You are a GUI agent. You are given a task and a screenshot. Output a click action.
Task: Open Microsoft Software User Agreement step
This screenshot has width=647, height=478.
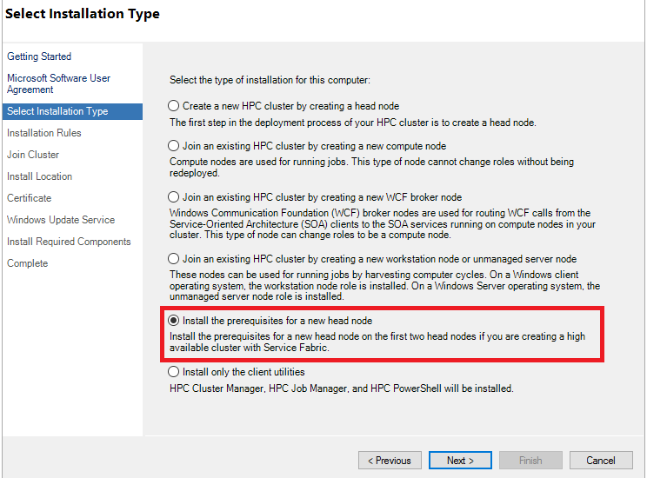coord(58,83)
